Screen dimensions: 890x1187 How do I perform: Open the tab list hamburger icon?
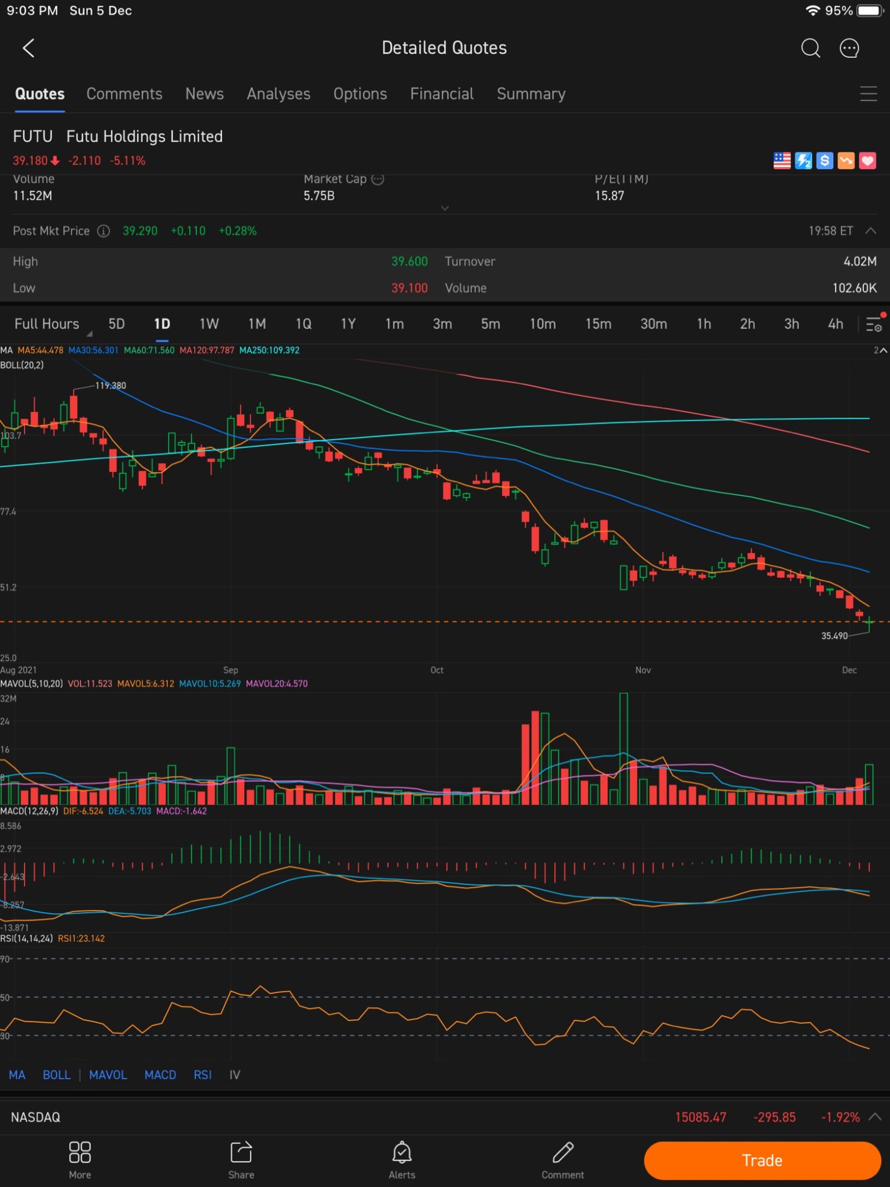(868, 93)
